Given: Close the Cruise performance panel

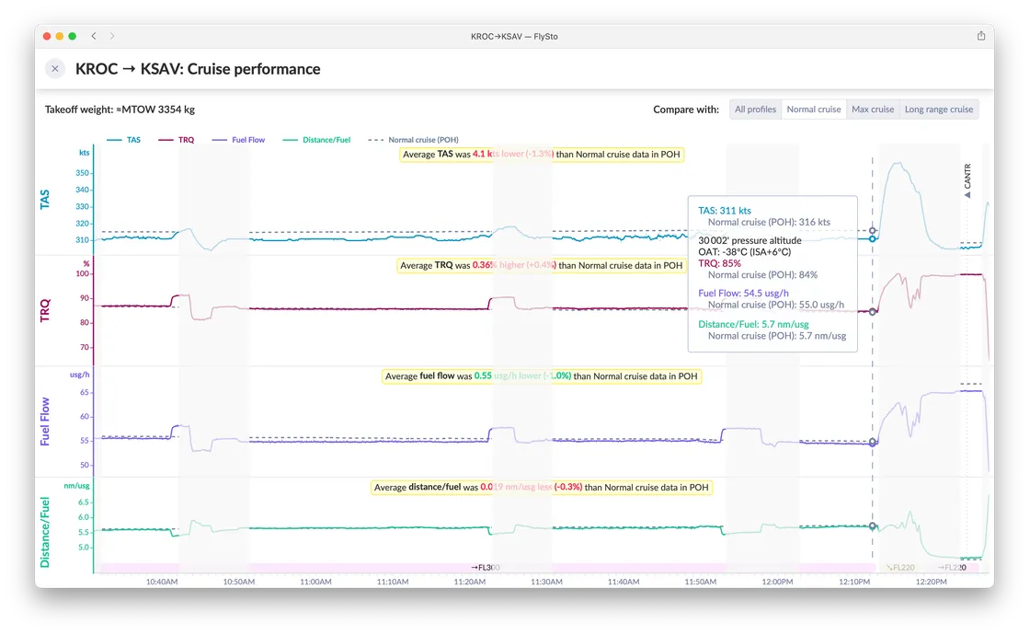Looking at the screenshot, I should (55, 68).
